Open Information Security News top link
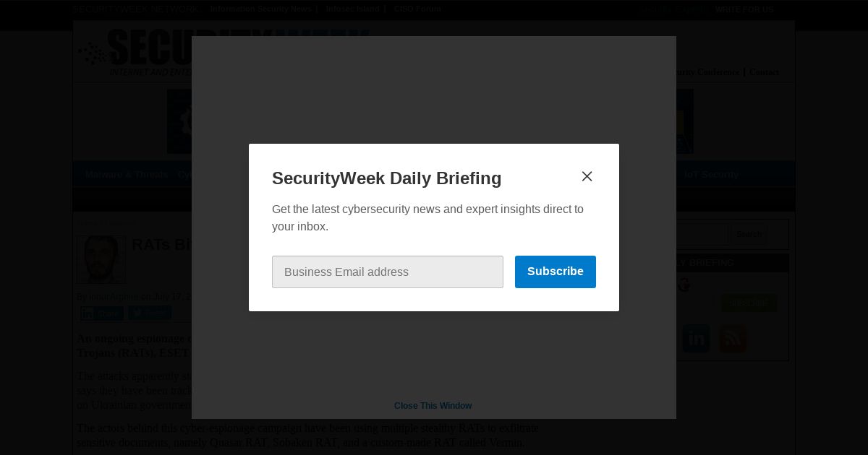 point(261,9)
